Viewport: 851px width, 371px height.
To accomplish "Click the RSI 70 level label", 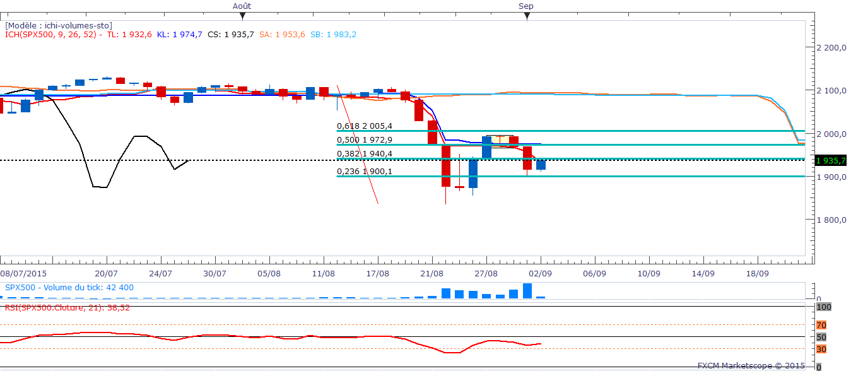I will pos(821,325).
